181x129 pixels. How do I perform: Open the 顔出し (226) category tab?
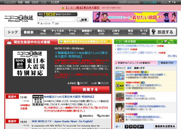click(102, 32)
